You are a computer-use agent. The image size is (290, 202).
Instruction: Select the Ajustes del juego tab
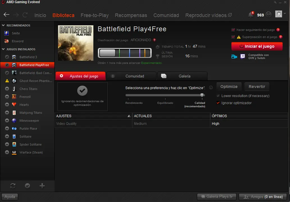coord(81,76)
